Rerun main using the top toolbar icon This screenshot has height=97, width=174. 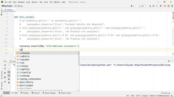click(150, 6)
